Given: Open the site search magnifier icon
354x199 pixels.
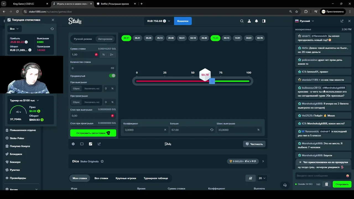Looking at the screenshot, I should (x=242, y=21).
